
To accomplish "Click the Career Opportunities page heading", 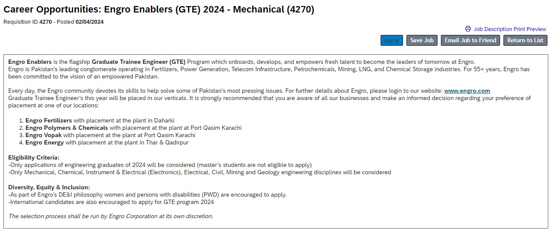I will [x=159, y=10].
